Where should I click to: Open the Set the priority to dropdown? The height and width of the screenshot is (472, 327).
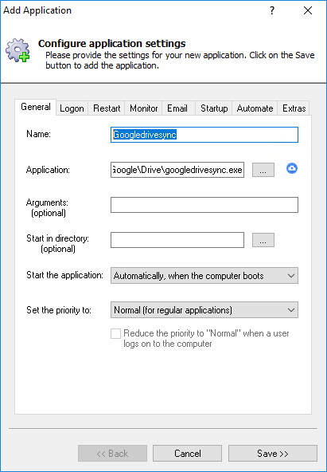204,309
